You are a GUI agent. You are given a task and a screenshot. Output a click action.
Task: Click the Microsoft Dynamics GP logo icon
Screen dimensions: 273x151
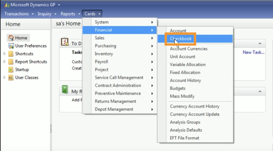pos(7,5)
